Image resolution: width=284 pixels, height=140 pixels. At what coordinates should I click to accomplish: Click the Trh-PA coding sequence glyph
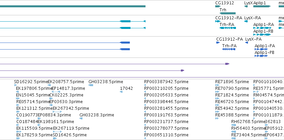point(229,49)
